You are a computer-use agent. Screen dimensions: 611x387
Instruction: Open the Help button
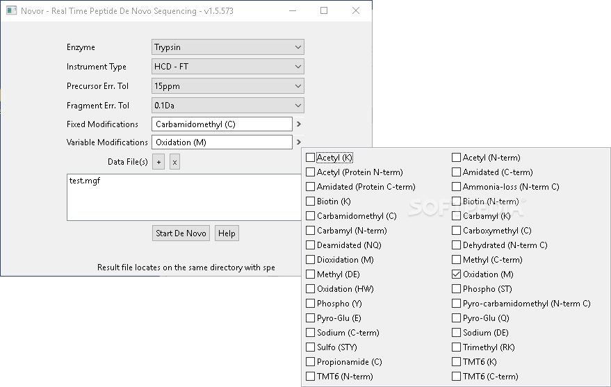point(227,233)
